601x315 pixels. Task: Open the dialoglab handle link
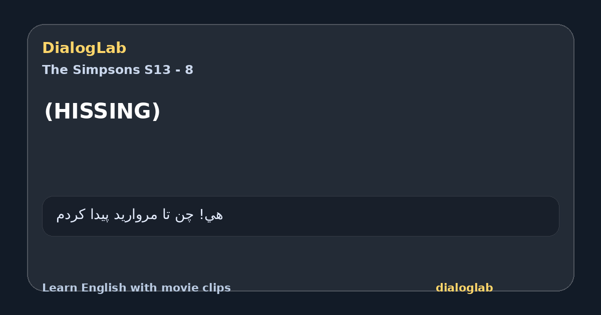click(464, 288)
